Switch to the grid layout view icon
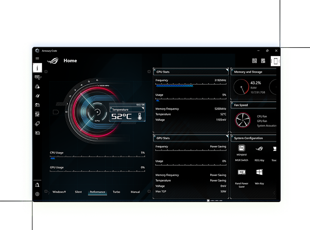Screen dimensions: 310x230 click(x=254, y=61)
